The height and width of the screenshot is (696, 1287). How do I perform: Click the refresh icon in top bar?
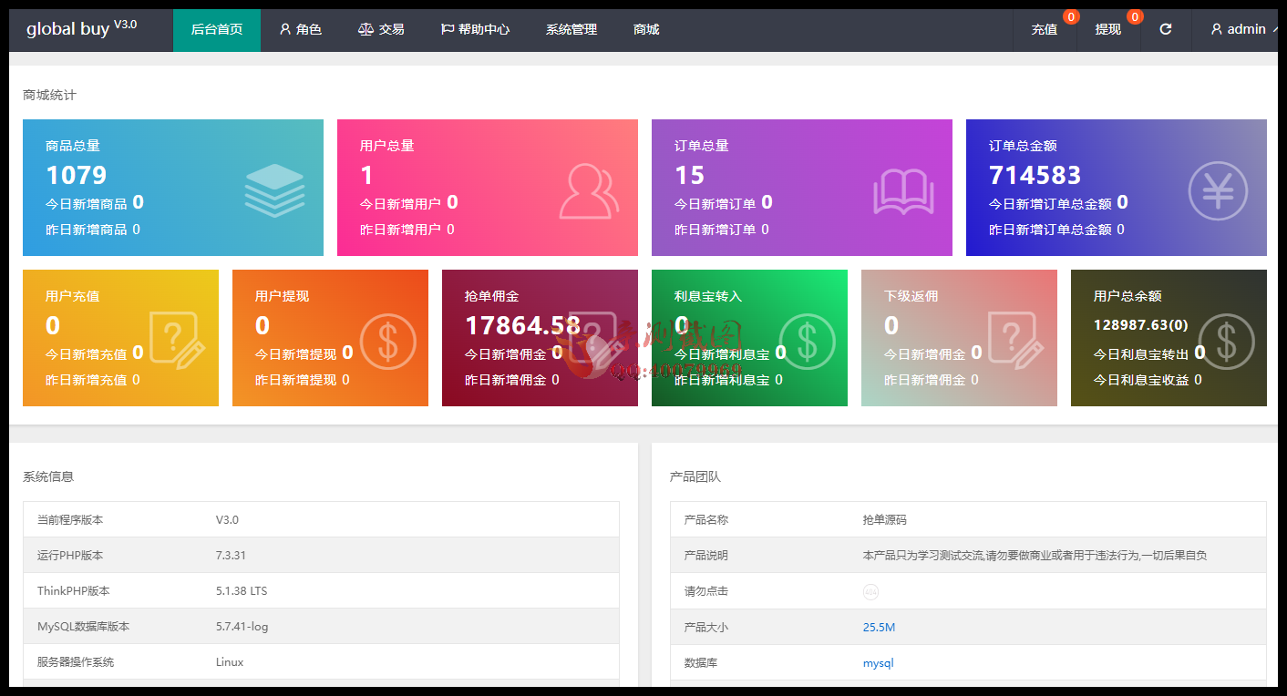coord(1165,29)
